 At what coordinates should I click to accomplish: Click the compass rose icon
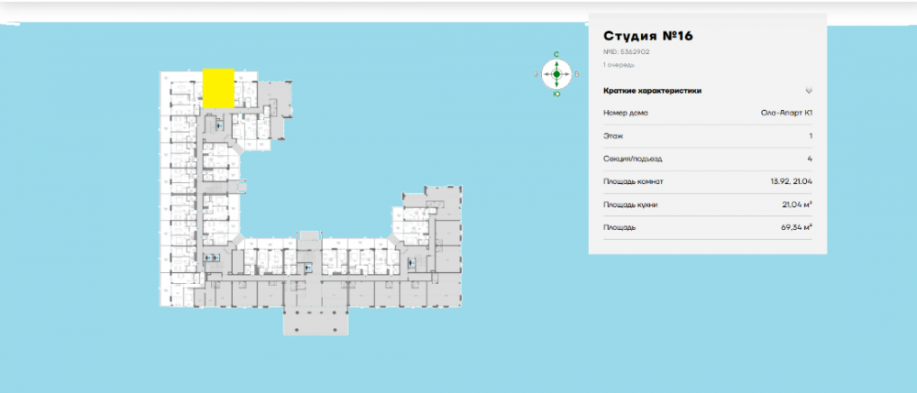(557, 73)
